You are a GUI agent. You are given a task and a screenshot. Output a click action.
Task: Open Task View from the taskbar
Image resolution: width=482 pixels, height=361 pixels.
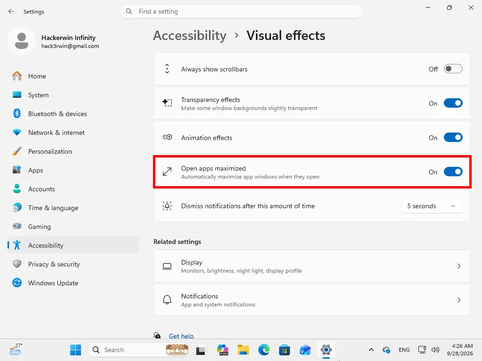pyautogui.click(x=201, y=350)
